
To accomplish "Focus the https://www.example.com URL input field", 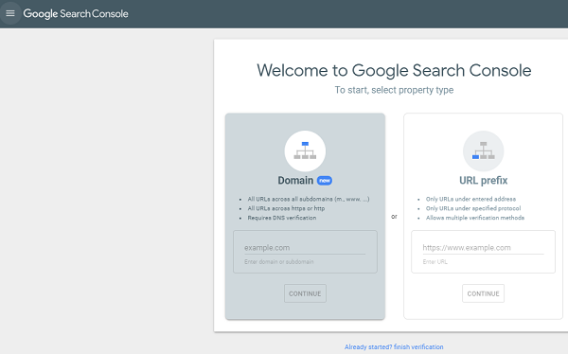I will [x=483, y=248].
